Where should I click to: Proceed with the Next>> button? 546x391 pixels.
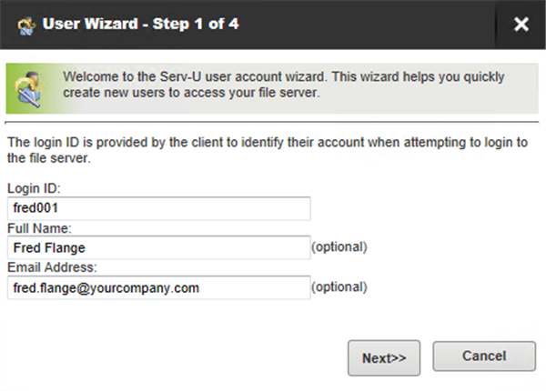tap(384, 358)
